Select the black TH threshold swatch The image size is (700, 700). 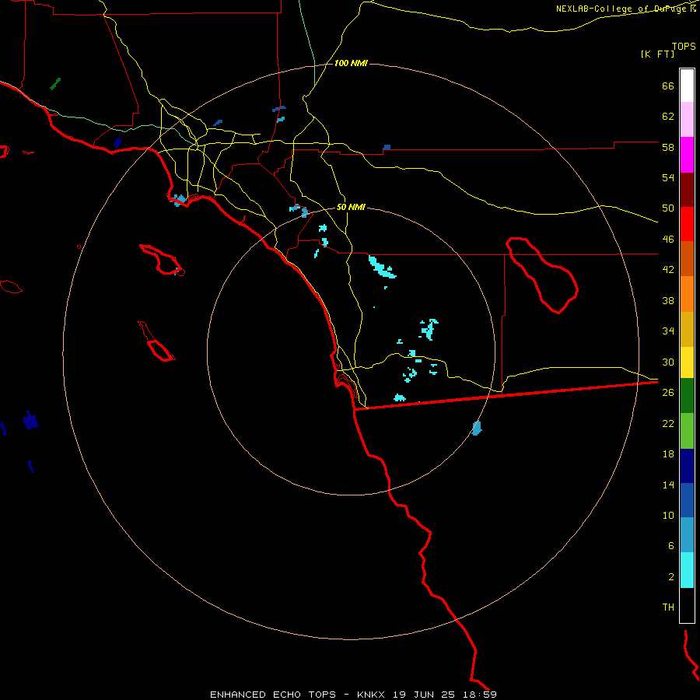click(x=687, y=605)
